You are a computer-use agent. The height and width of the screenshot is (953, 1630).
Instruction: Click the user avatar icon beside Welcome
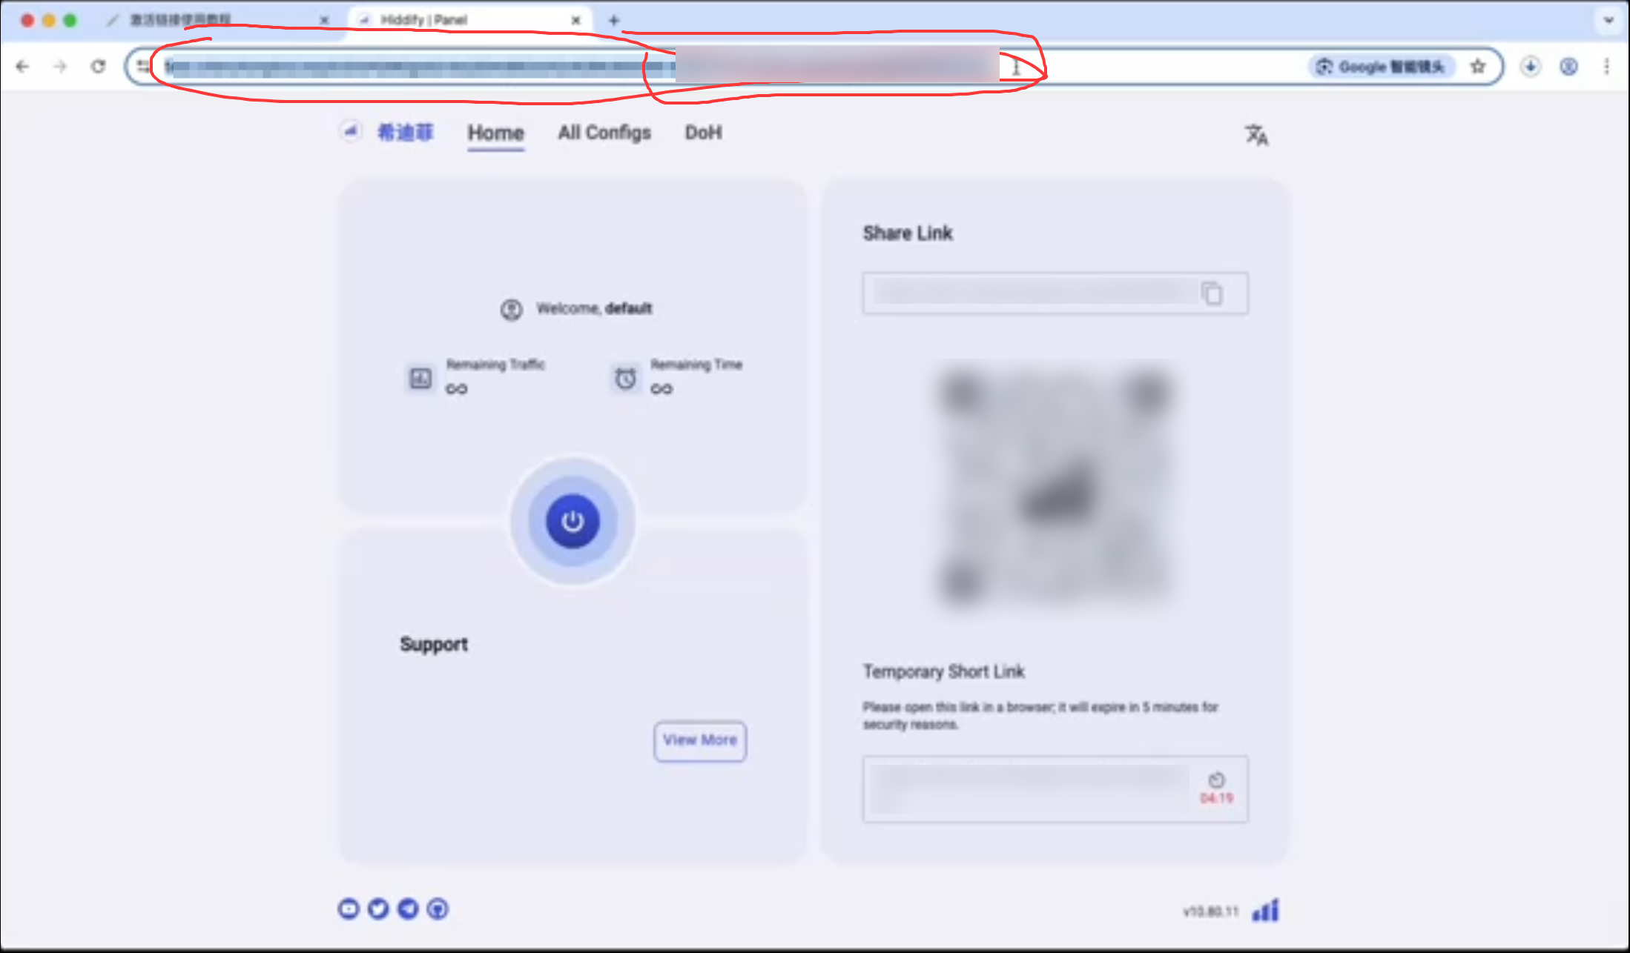[511, 309]
